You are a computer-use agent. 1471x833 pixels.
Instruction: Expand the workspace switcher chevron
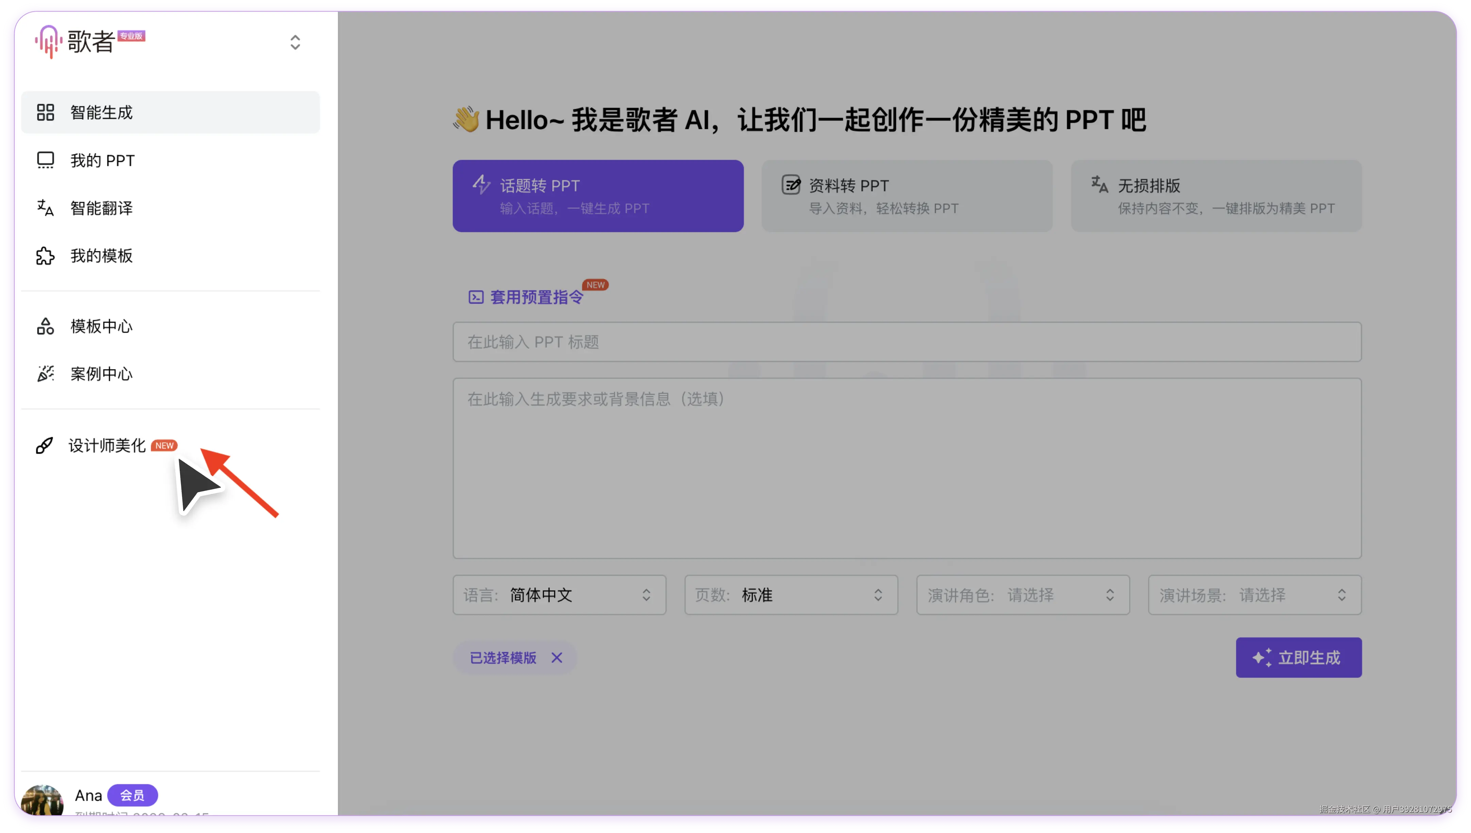(x=295, y=42)
